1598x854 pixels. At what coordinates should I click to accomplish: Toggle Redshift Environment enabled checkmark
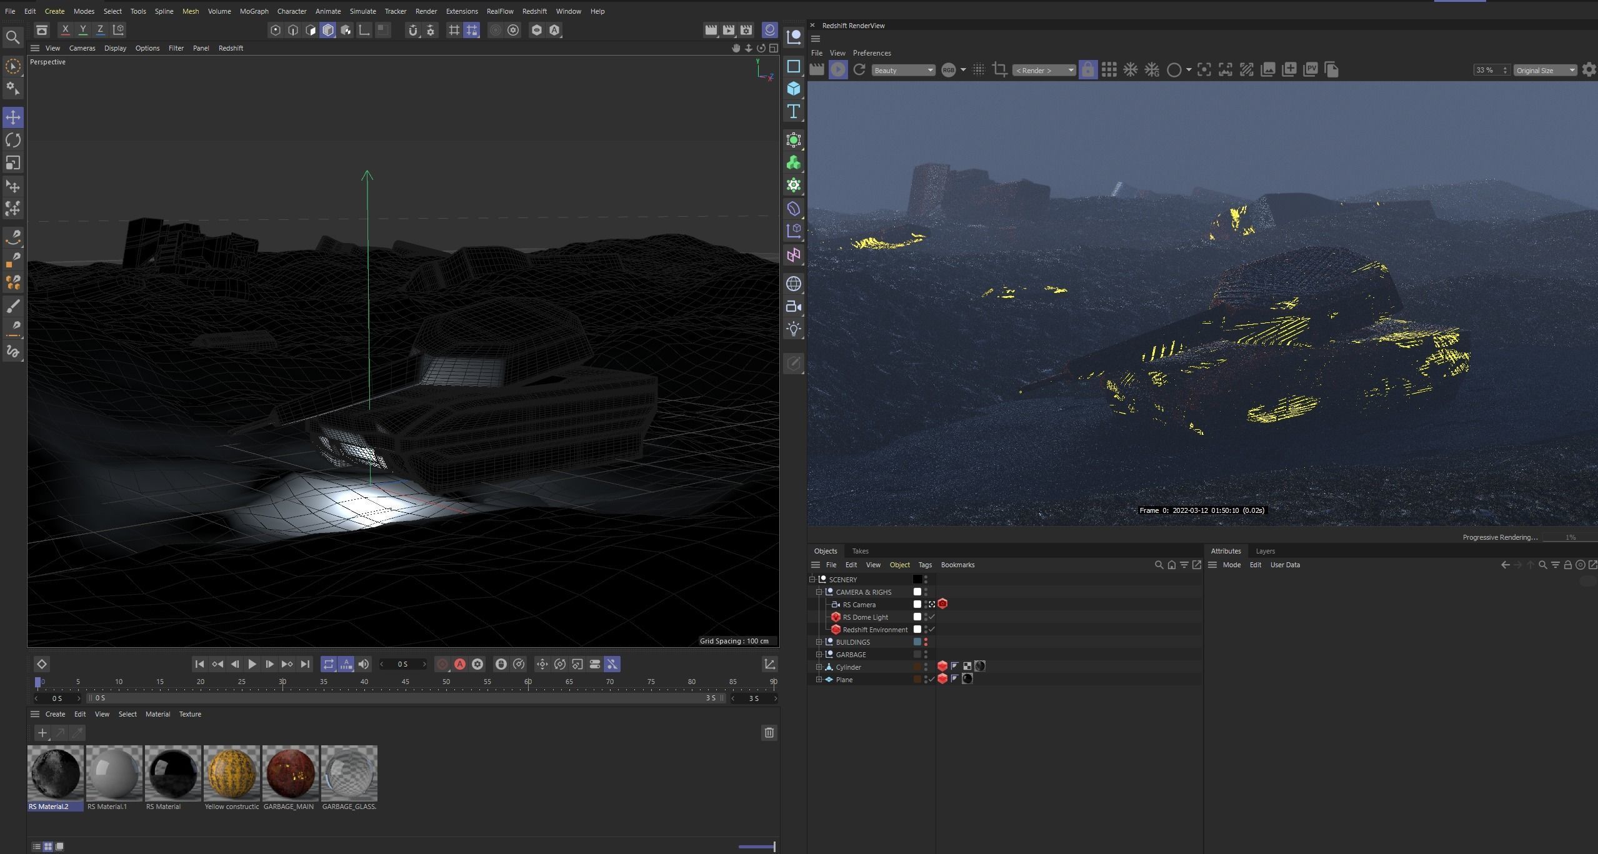point(931,630)
